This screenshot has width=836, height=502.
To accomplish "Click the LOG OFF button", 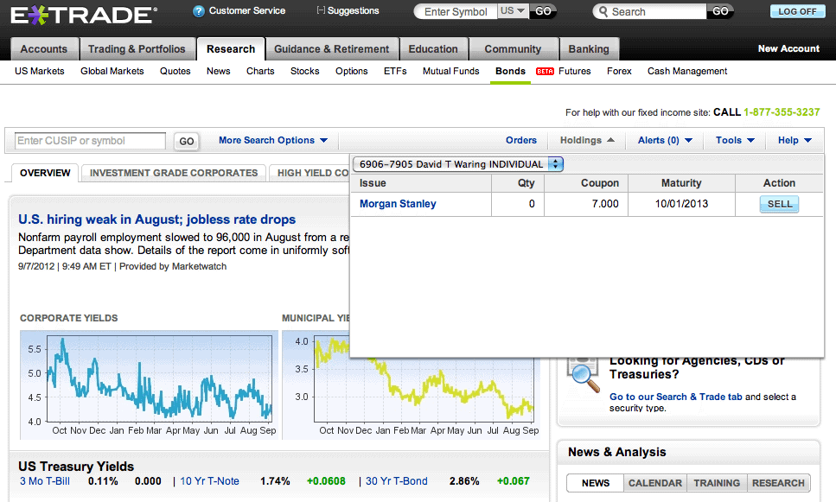I will 797,12.
